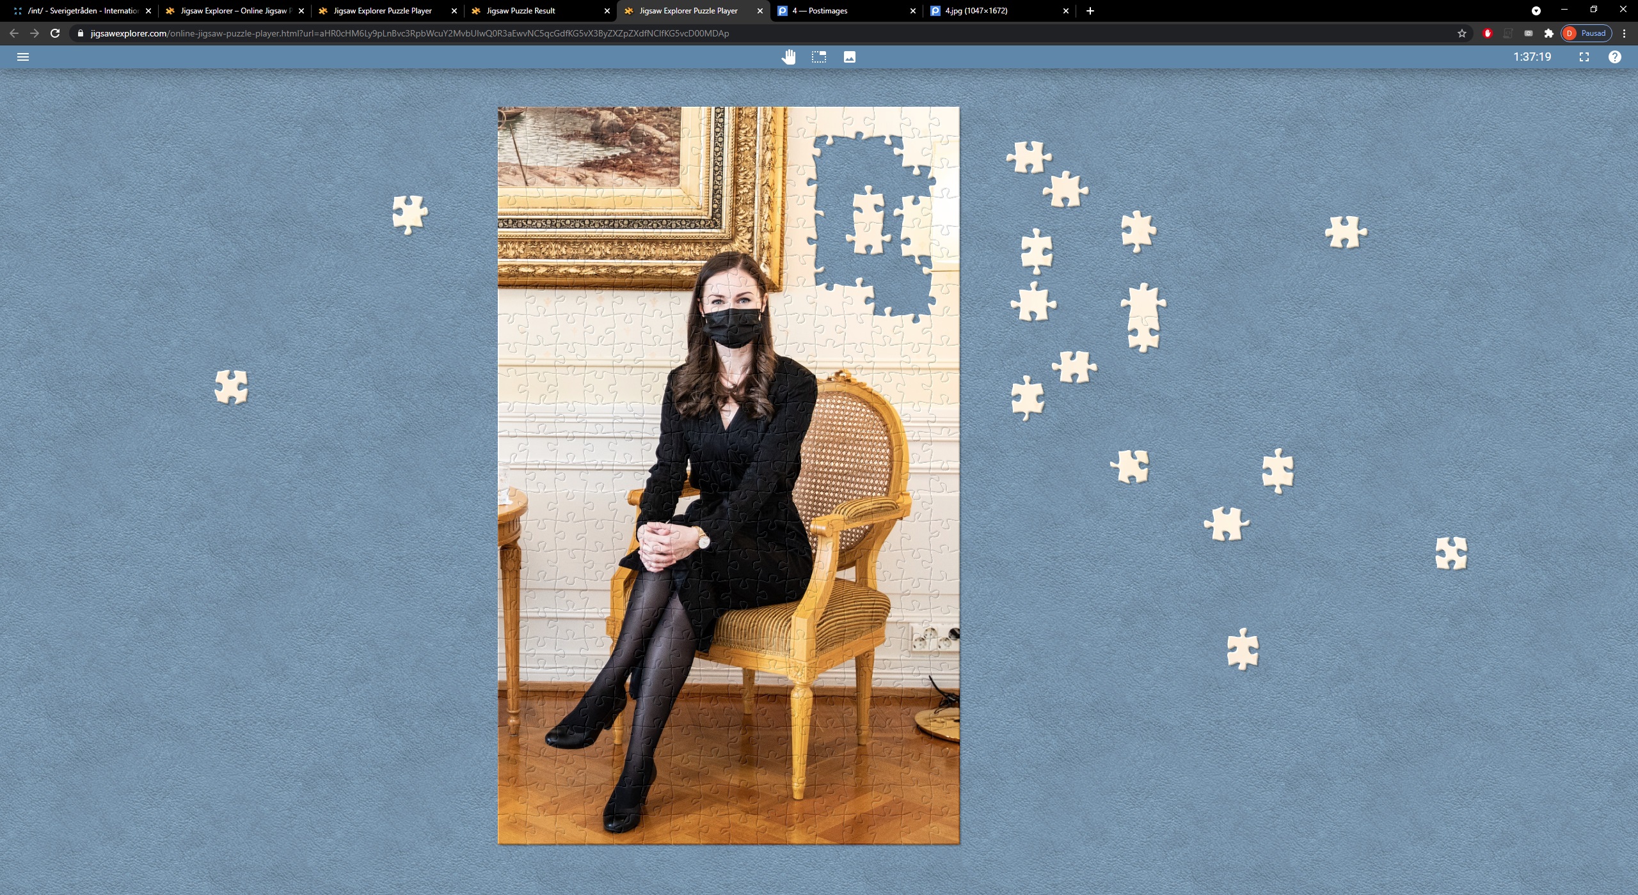Pick the loose piece far left of puzzle
Image resolution: width=1638 pixels, height=895 pixels.
(x=232, y=387)
